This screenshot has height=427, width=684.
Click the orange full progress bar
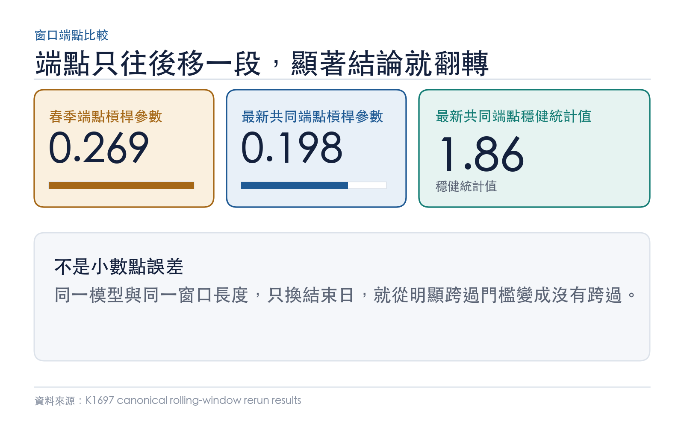[121, 185]
